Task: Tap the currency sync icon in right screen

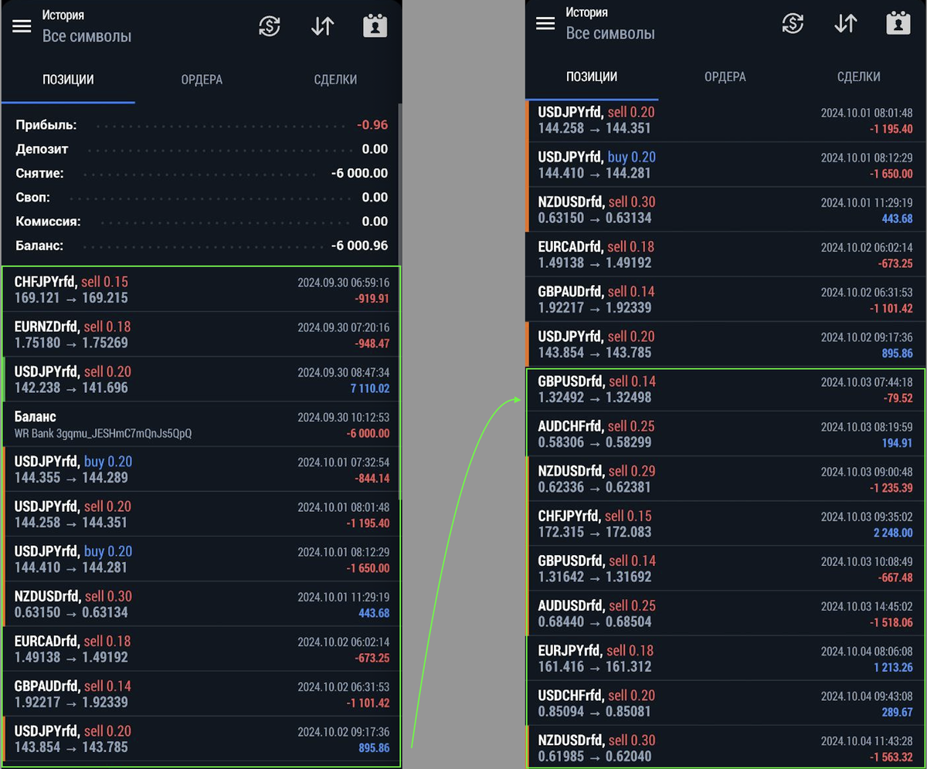Action: coord(793,23)
